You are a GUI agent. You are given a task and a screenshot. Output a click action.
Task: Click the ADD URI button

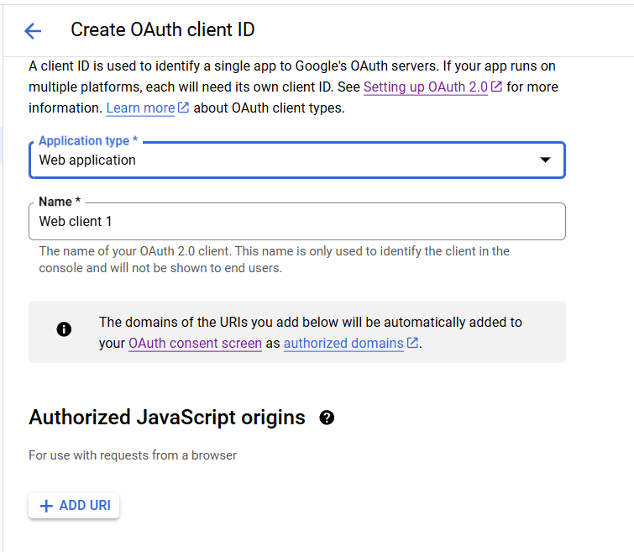click(x=74, y=506)
